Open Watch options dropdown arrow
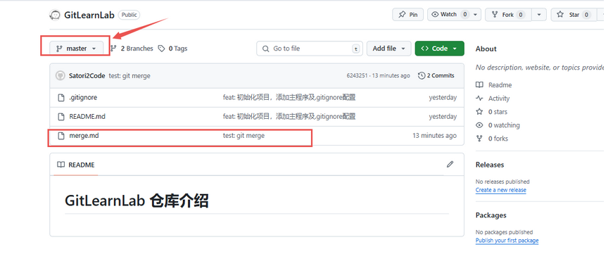 tap(475, 15)
